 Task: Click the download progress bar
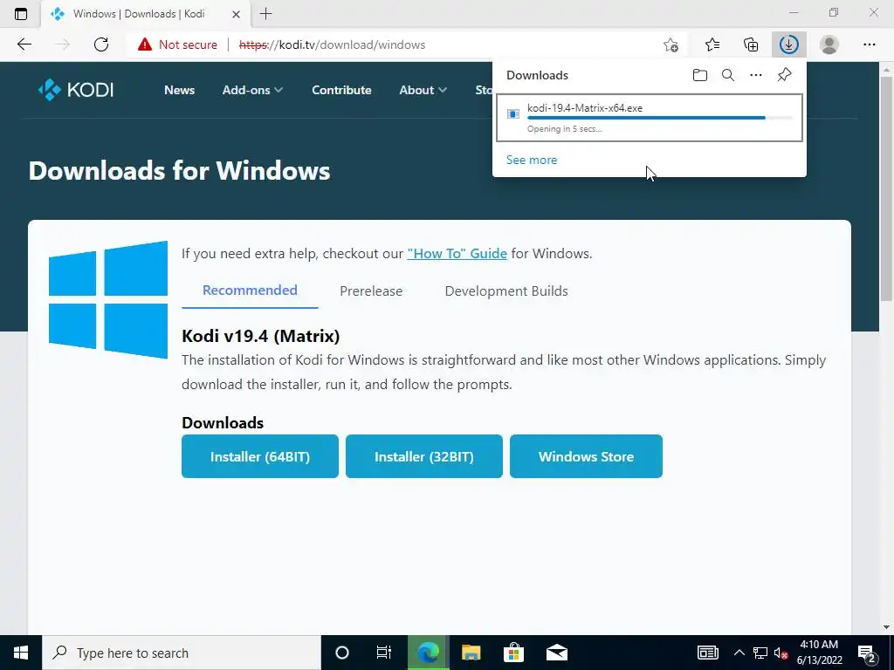pyautogui.click(x=660, y=118)
